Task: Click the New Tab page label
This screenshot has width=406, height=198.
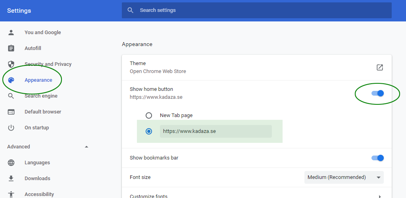Action: pos(176,115)
